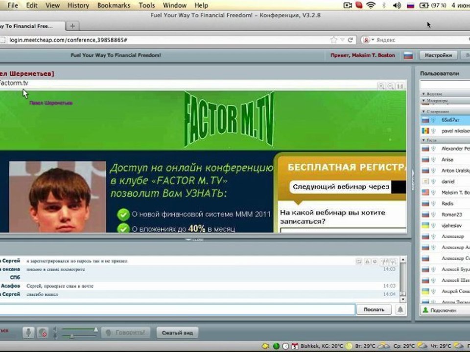Click the first chat toolbar icon

pyautogui.click(x=358, y=261)
